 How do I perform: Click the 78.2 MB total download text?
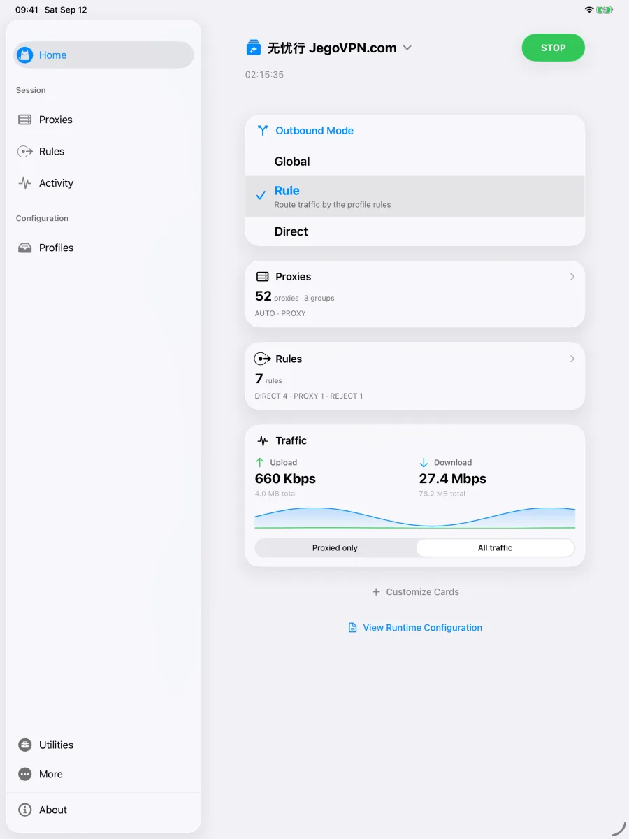click(x=442, y=494)
